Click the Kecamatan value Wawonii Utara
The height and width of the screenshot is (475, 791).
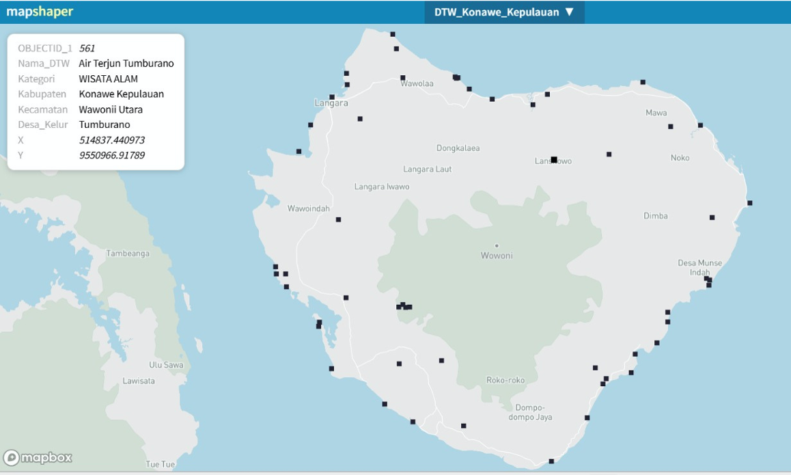click(111, 109)
